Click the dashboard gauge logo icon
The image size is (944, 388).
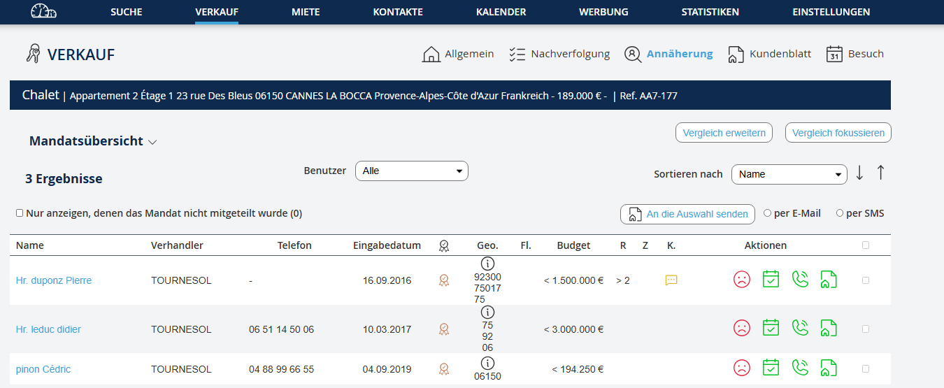(x=44, y=12)
